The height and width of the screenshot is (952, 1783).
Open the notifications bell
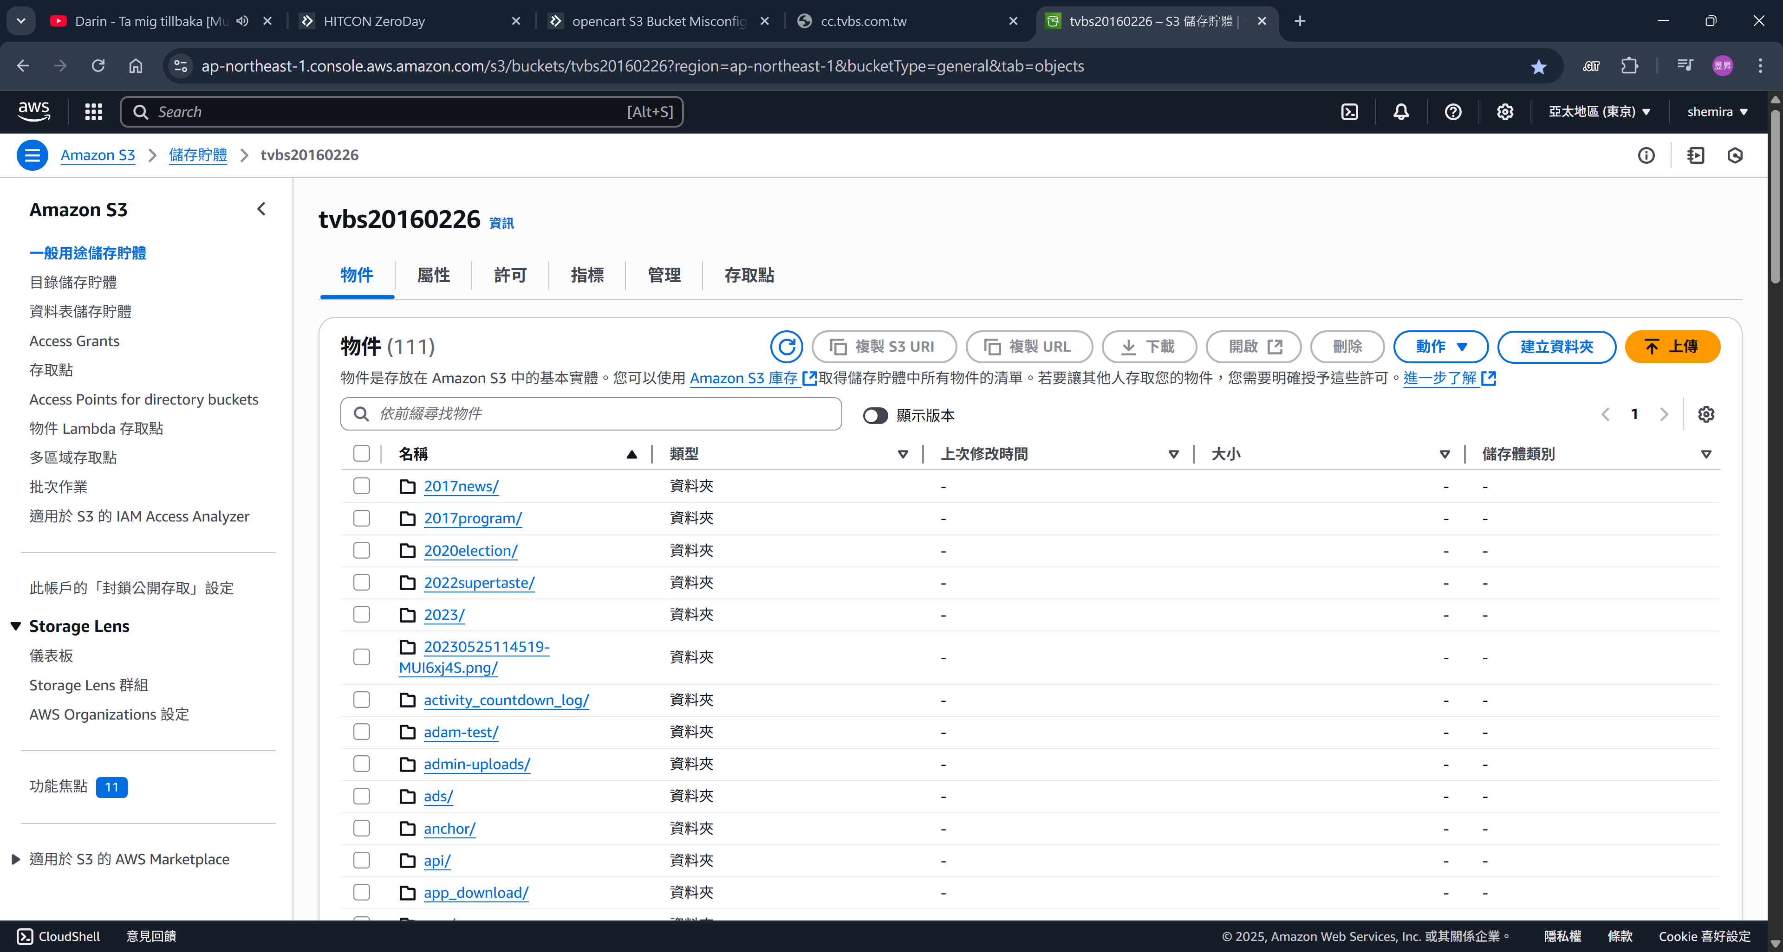1401,112
